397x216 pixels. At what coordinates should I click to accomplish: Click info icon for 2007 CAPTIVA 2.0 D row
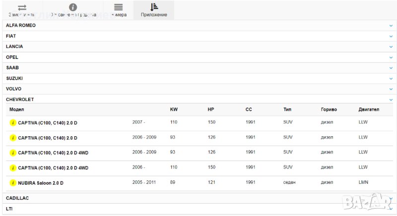(13, 123)
